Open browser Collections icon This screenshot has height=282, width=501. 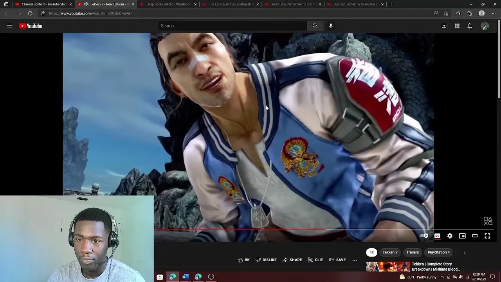pyautogui.click(x=470, y=13)
